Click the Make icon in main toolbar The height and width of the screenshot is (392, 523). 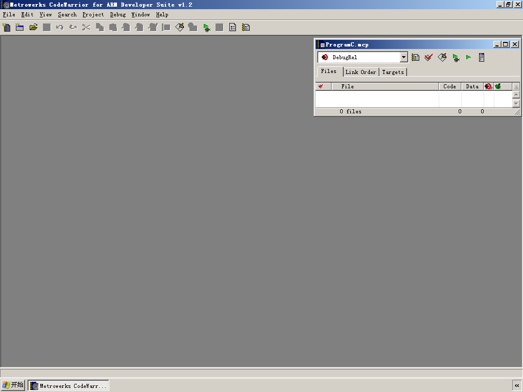point(179,28)
